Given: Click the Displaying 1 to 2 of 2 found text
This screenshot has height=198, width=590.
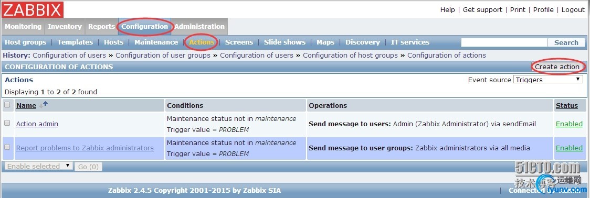Looking at the screenshot, I should (x=51, y=92).
